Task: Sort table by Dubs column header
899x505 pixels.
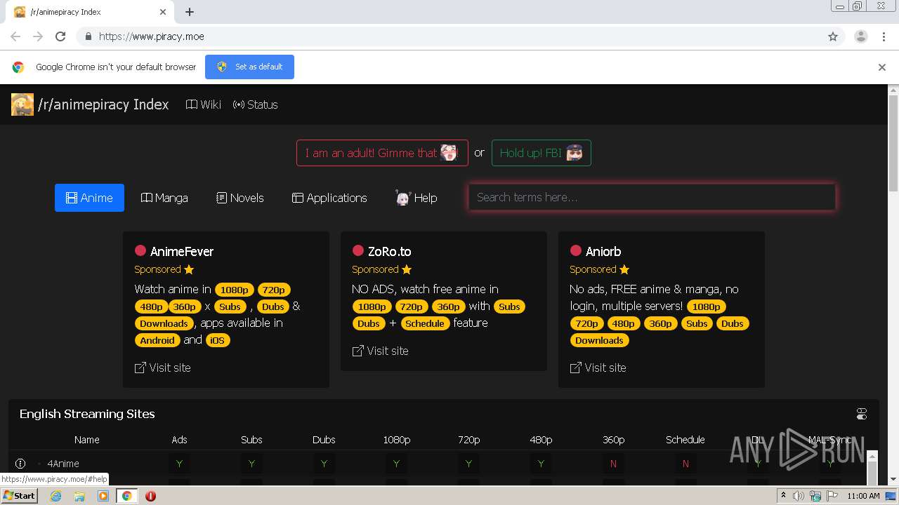Action: [x=324, y=440]
